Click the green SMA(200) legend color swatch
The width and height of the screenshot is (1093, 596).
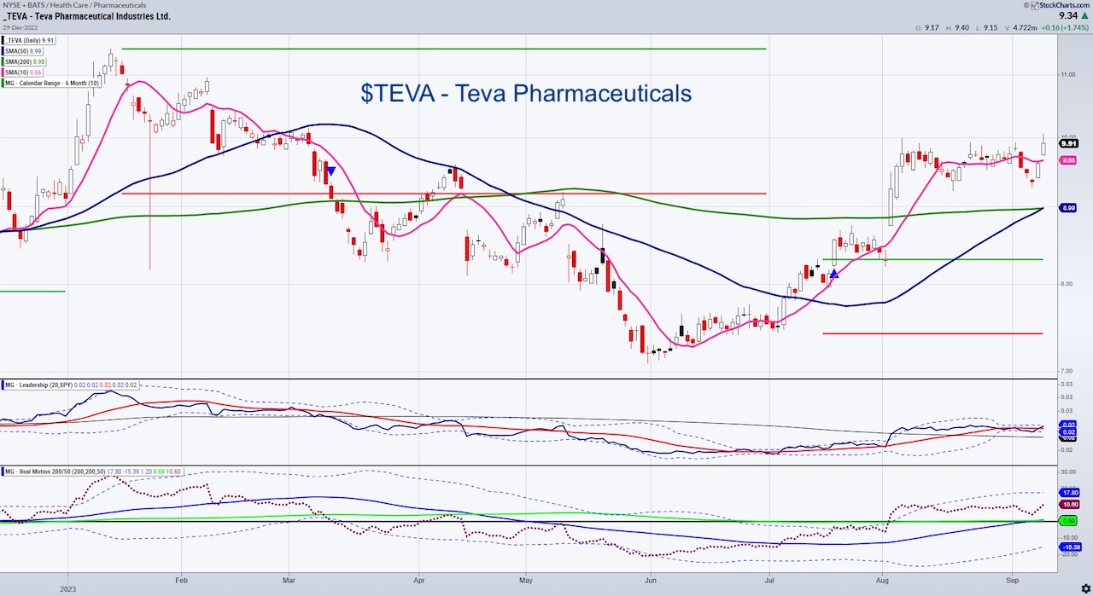(x=3, y=61)
